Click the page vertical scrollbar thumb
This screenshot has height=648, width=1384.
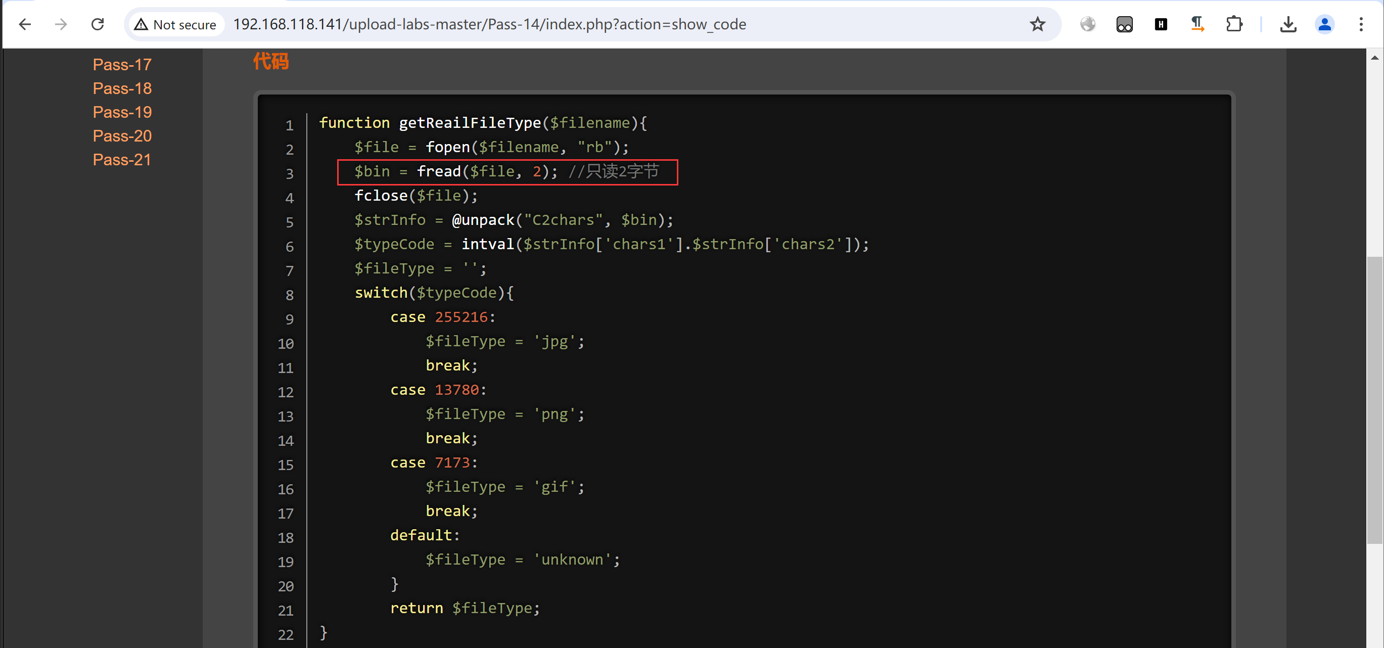(x=1374, y=400)
